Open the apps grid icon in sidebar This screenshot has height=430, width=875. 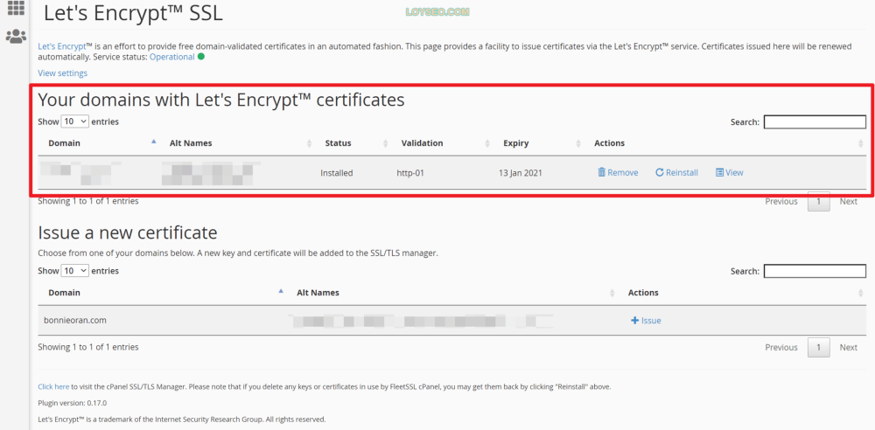coord(16,7)
